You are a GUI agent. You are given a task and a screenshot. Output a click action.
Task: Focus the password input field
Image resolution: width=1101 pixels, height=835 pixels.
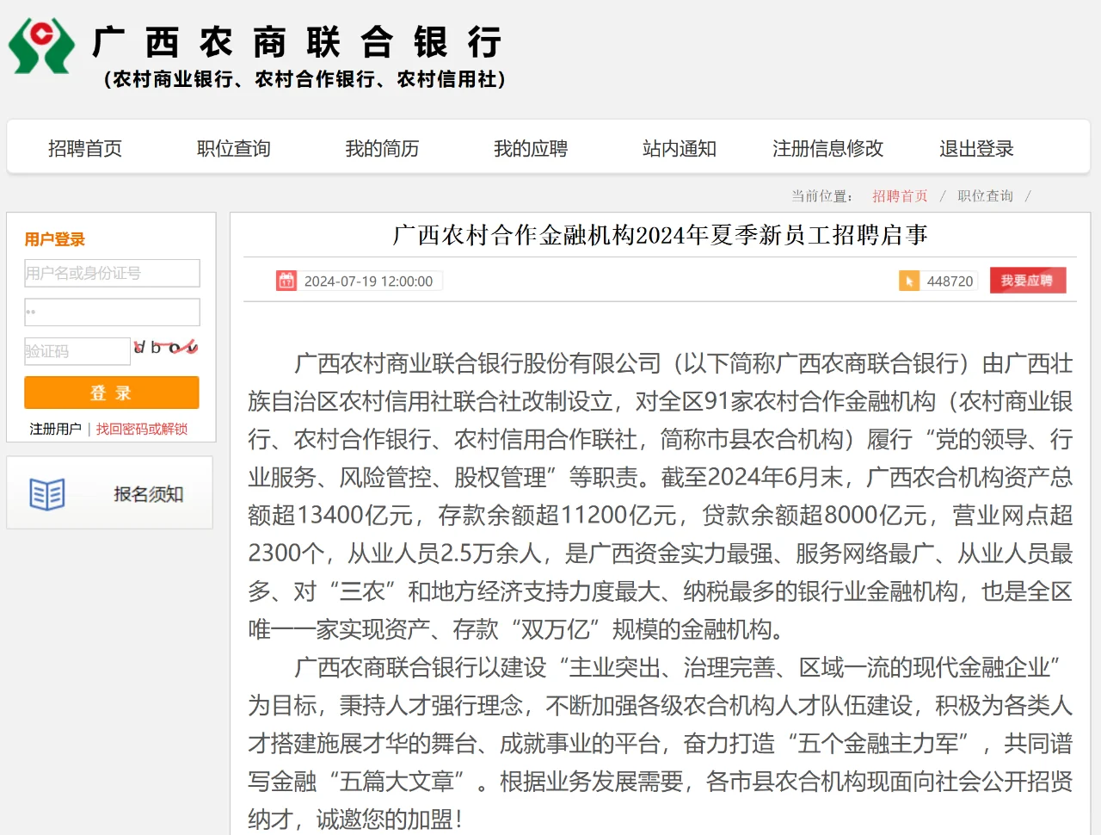112,312
